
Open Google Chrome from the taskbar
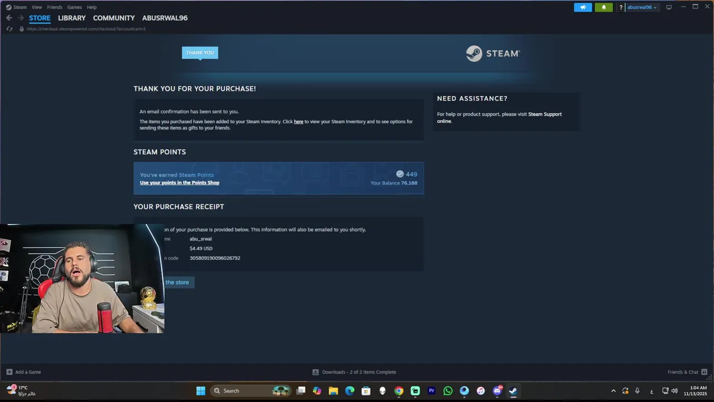point(399,391)
